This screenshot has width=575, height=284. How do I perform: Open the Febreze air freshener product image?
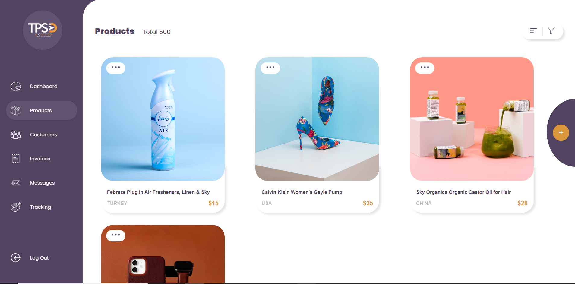163,119
